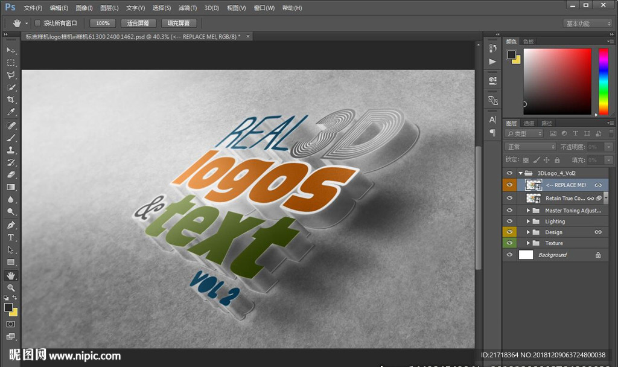618x367 pixels.
Task: Toggle Quick Mask mode
Action: click(x=11, y=324)
